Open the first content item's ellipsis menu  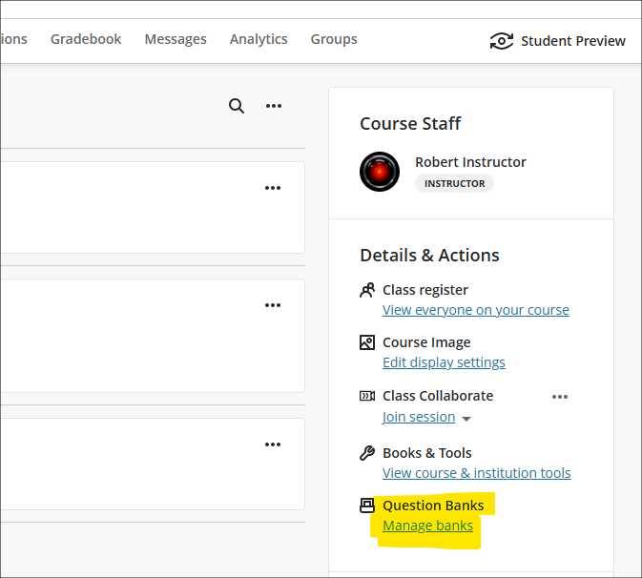273,188
